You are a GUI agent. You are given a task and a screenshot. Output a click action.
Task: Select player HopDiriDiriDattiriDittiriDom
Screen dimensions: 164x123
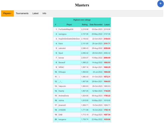(x=69, y=39)
